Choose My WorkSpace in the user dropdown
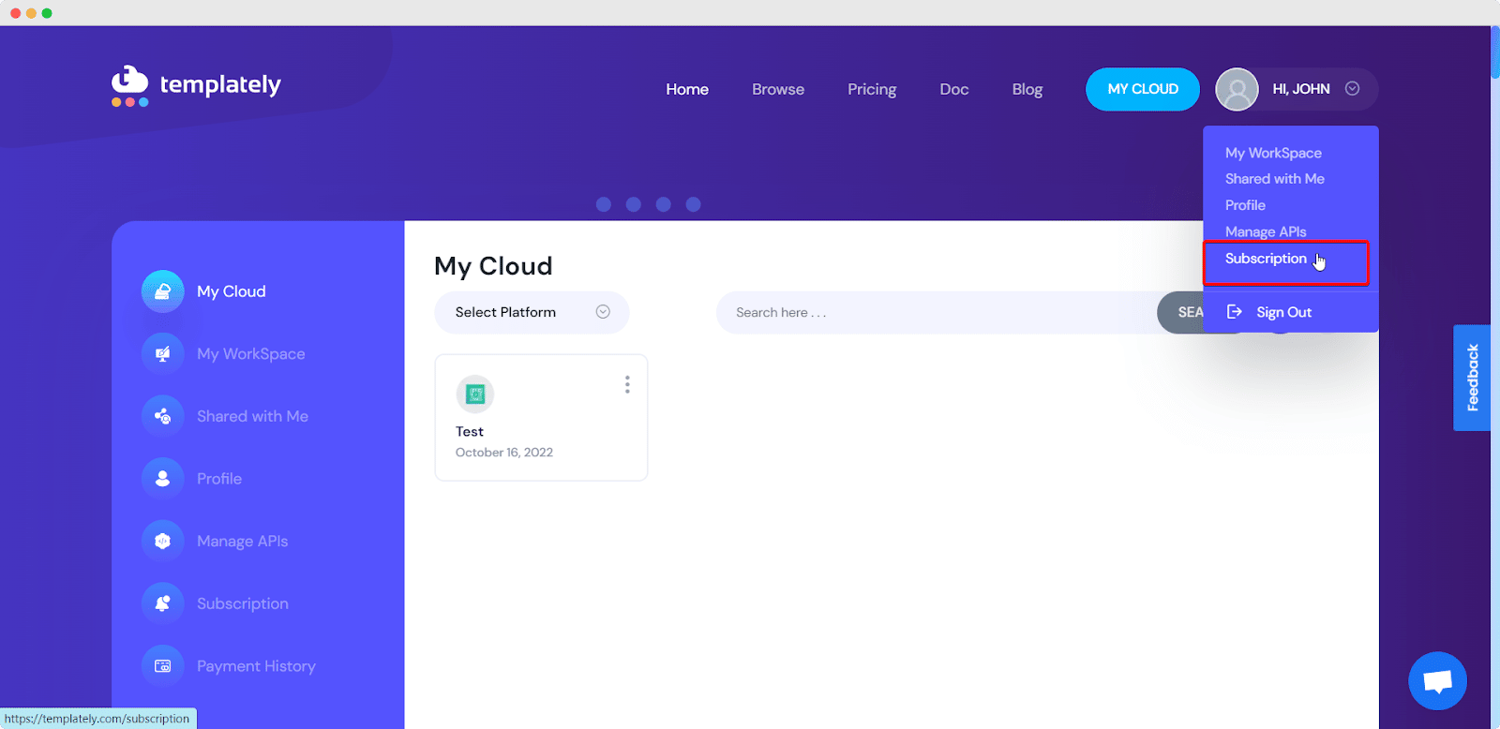1500x729 pixels. (x=1273, y=153)
